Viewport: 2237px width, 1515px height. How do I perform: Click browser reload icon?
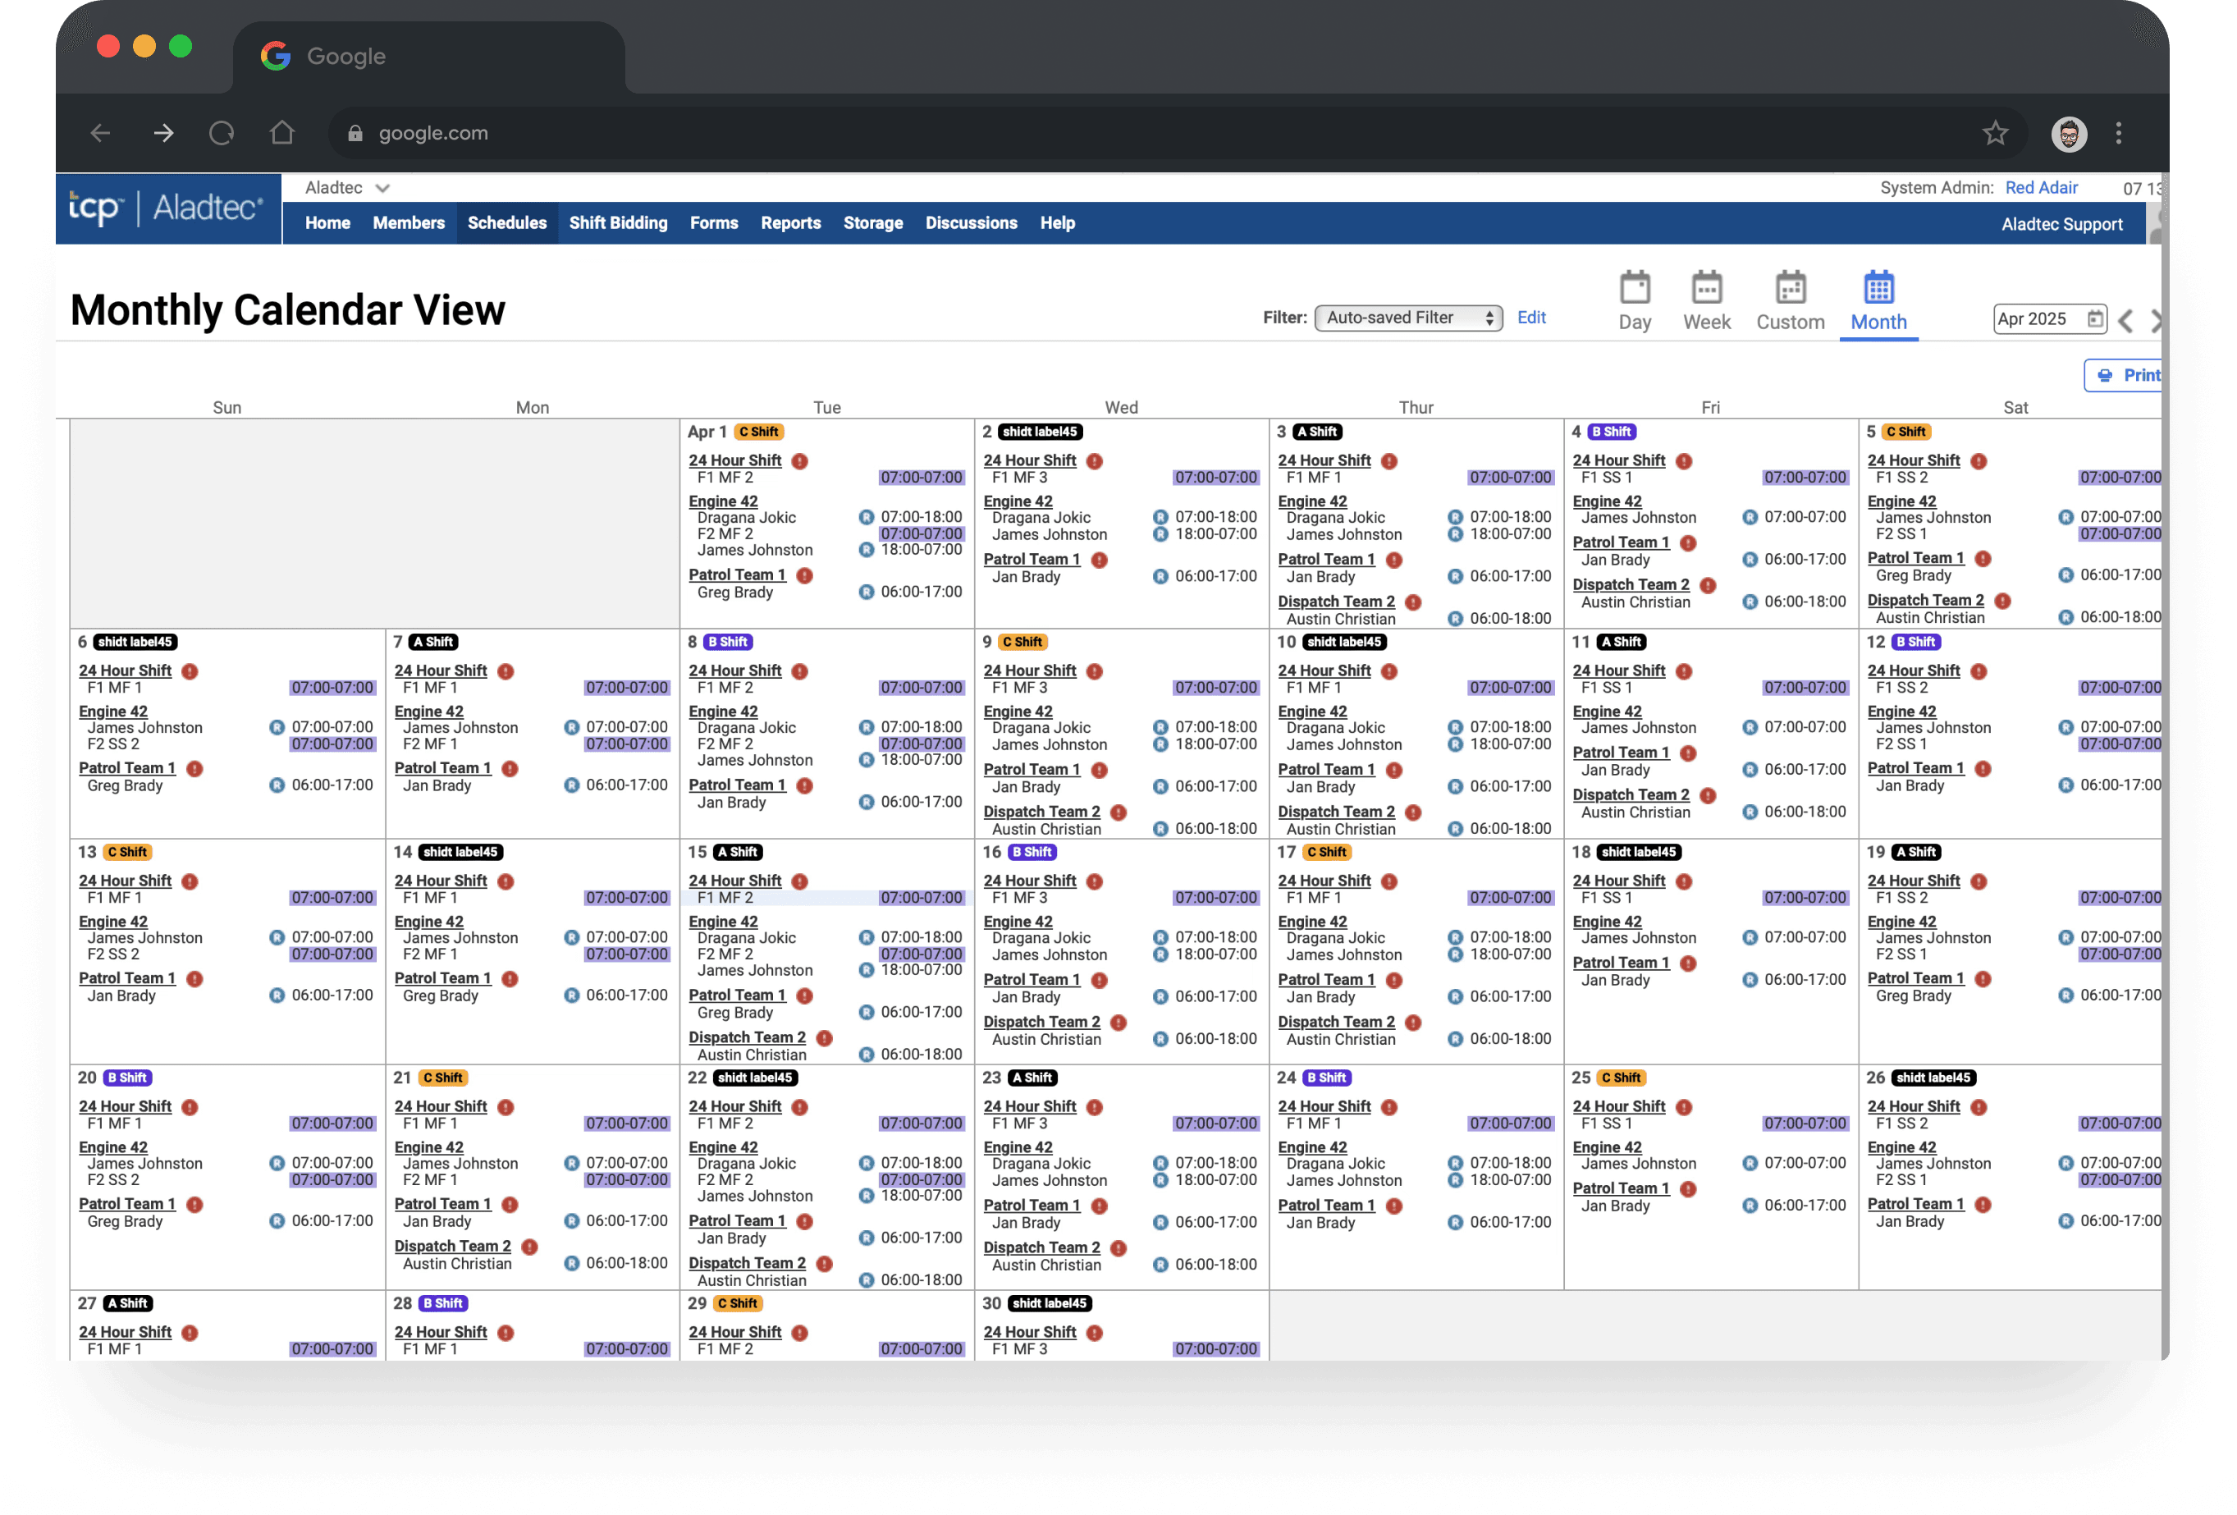coord(222,133)
